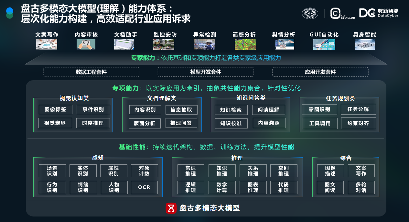409x222 pixels.
Task: Click the 具身智能 thumbnail image
Action: [x=365, y=44]
